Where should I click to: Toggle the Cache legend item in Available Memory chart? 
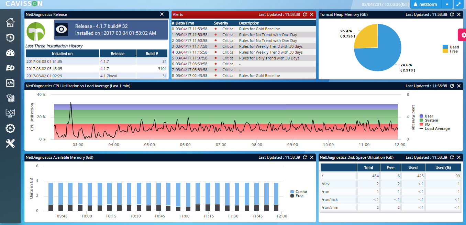pos(299,192)
